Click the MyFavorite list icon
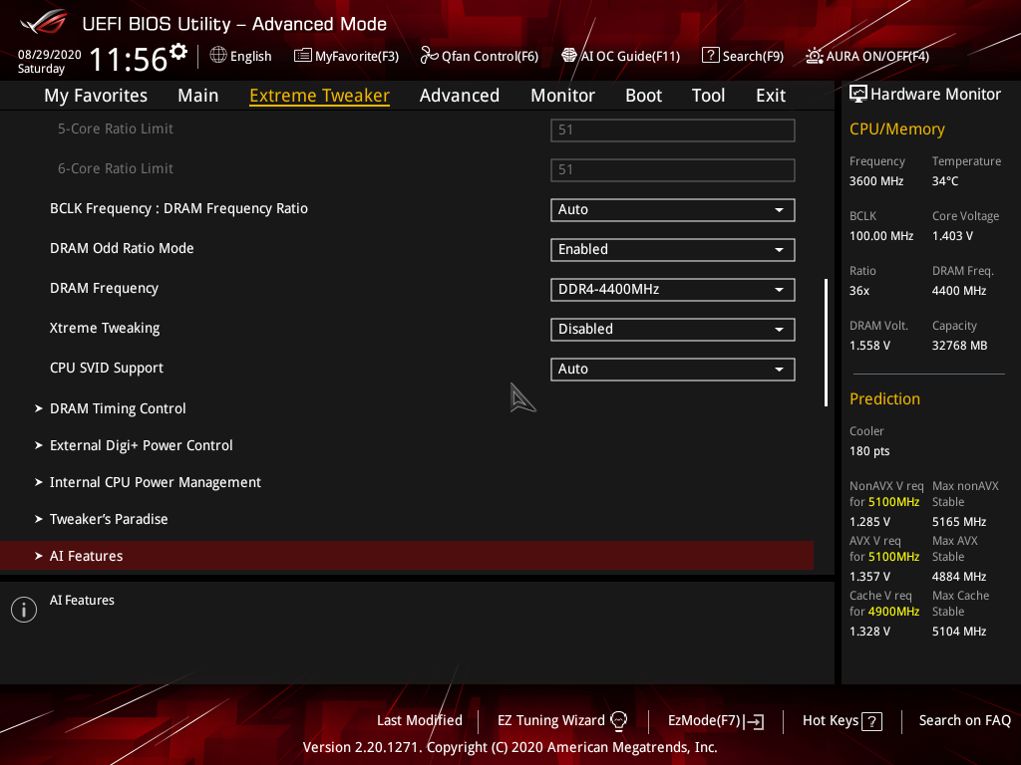Screen dimensions: 1021x765 [x=303, y=56]
